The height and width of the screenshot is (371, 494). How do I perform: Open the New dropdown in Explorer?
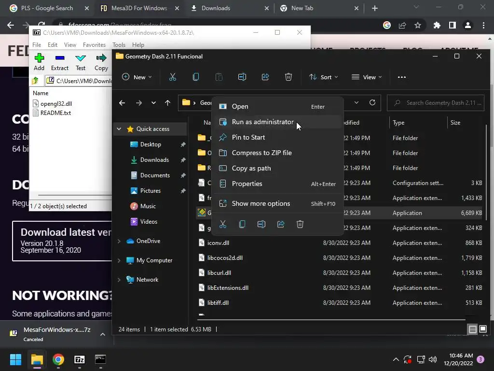point(137,77)
